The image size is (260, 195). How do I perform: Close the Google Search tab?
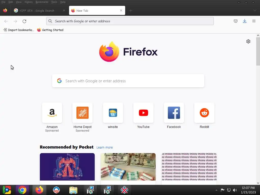click(64, 10)
